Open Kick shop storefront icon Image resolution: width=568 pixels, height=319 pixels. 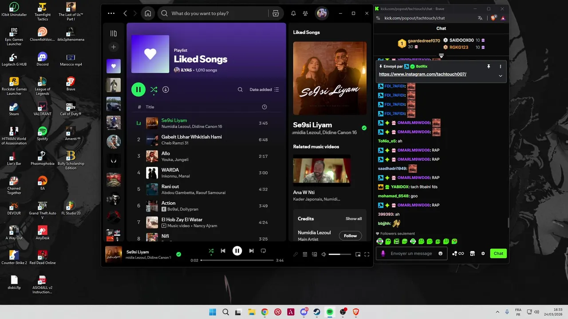472,253
